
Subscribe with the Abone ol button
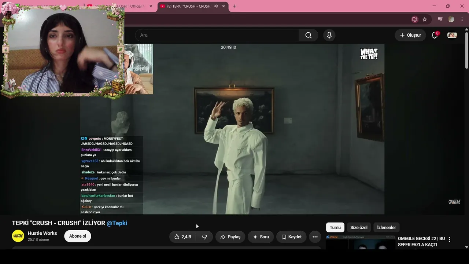point(78,236)
